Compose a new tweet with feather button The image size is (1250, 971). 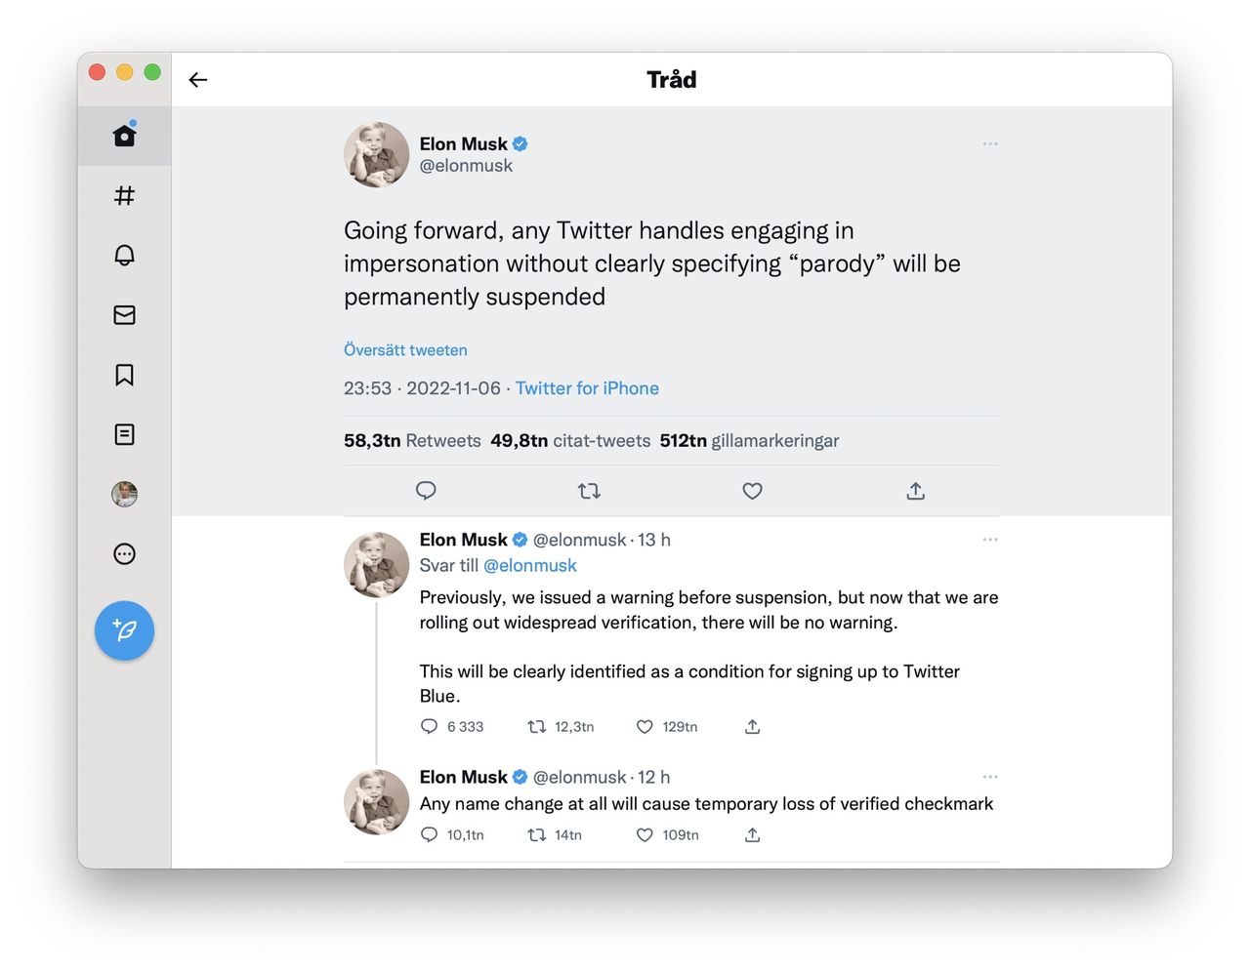point(124,630)
